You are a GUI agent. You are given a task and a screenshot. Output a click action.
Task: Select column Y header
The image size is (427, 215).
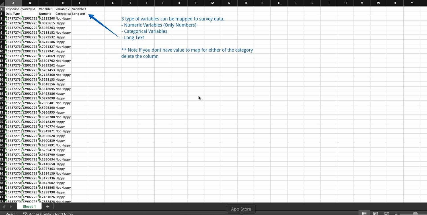coord(412,3)
